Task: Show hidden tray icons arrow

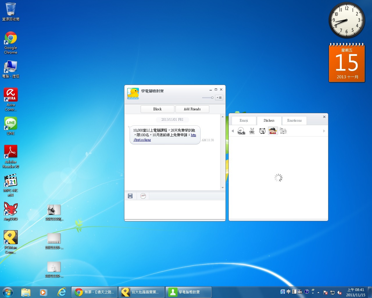Action: pyautogui.click(x=319, y=292)
